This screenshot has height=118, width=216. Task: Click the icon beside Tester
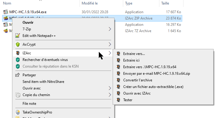pos(118,100)
